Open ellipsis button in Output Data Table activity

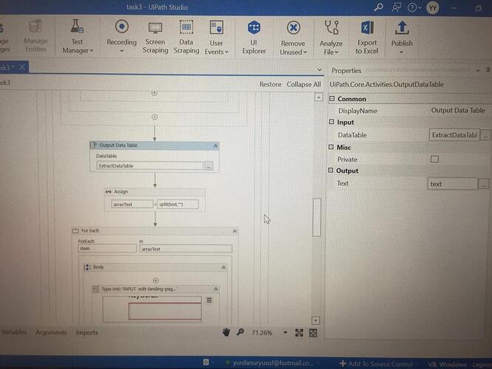tap(209, 166)
